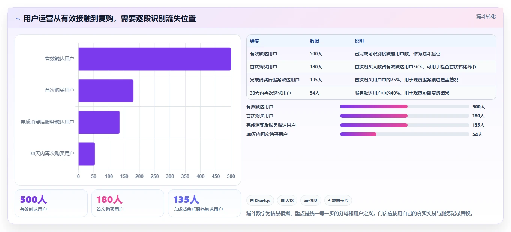Click the x-axis tick labeled 400
511x232 pixels.
[201, 176]
